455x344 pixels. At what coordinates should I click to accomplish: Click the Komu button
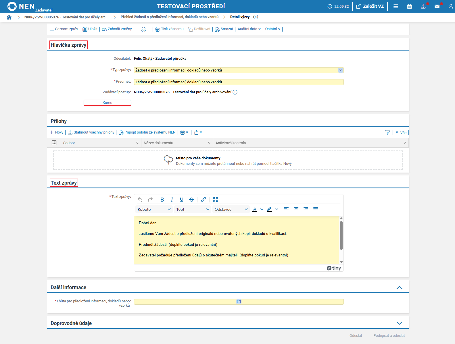[107, 103]
